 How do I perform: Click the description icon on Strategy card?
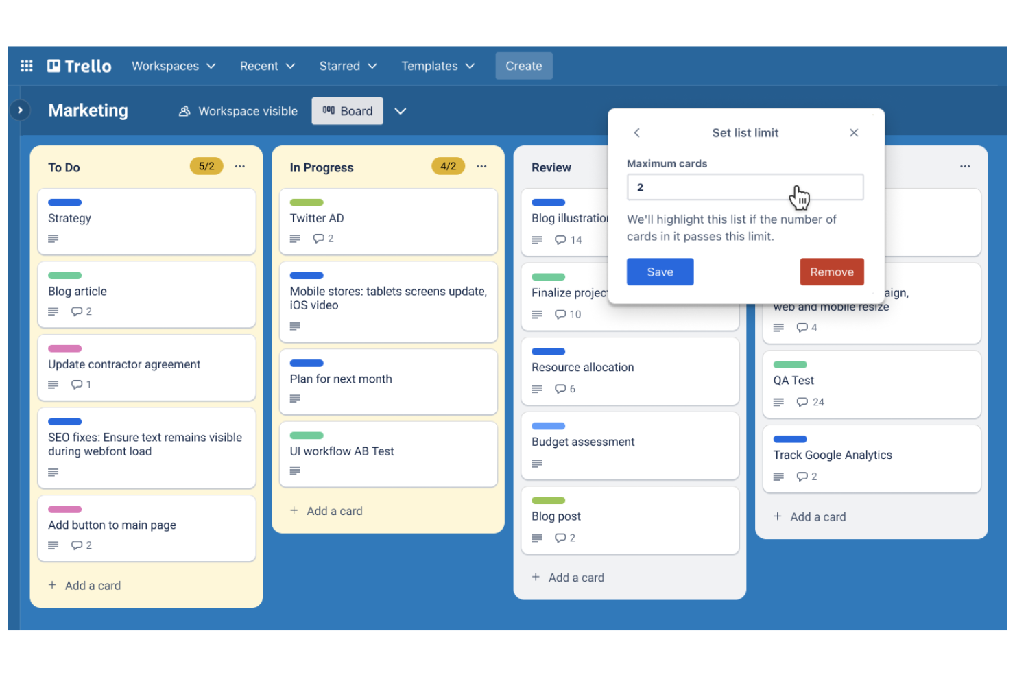click(53, 239)
